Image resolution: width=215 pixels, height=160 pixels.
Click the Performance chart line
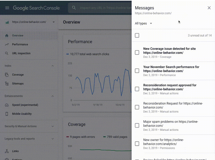(104, 82)
